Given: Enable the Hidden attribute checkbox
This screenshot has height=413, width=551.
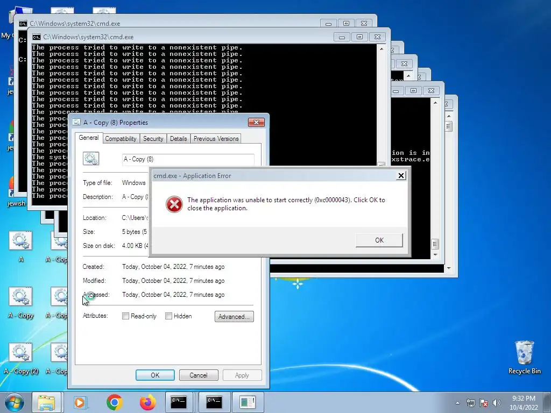Looking at the screenshot, I should pos(168,316).
